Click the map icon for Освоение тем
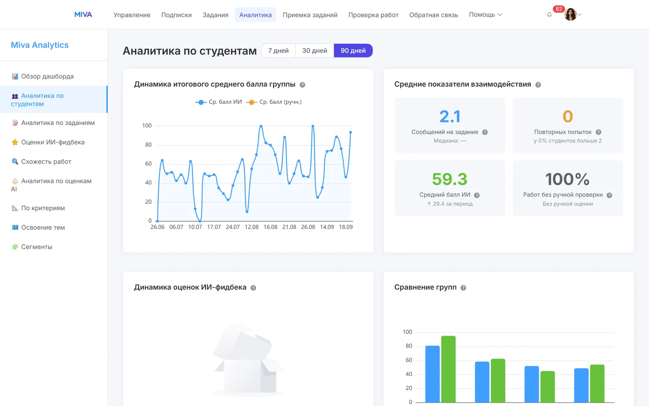The width and height of the screenshot is (649, 406). pos(15,227)
